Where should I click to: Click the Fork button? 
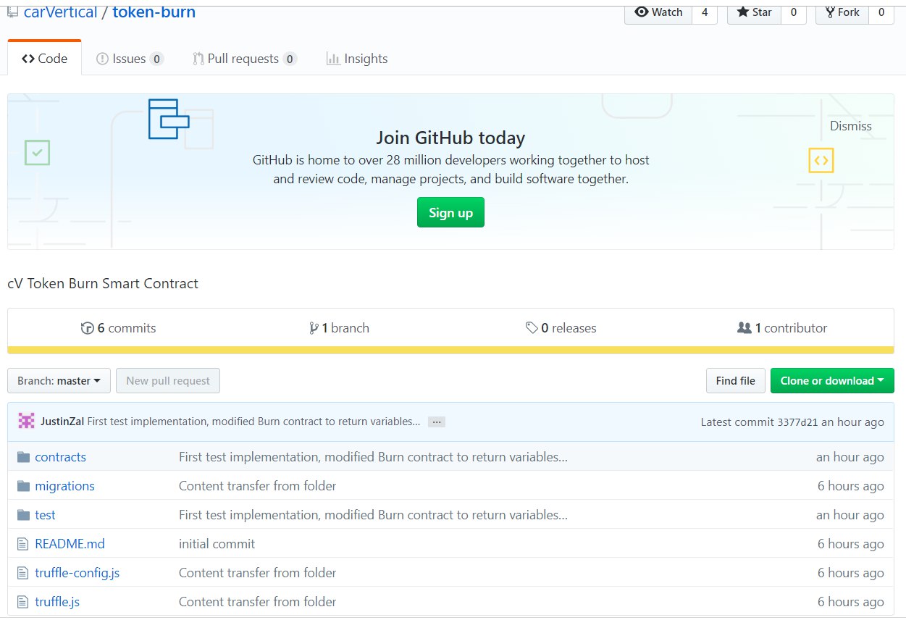(842, 12)
